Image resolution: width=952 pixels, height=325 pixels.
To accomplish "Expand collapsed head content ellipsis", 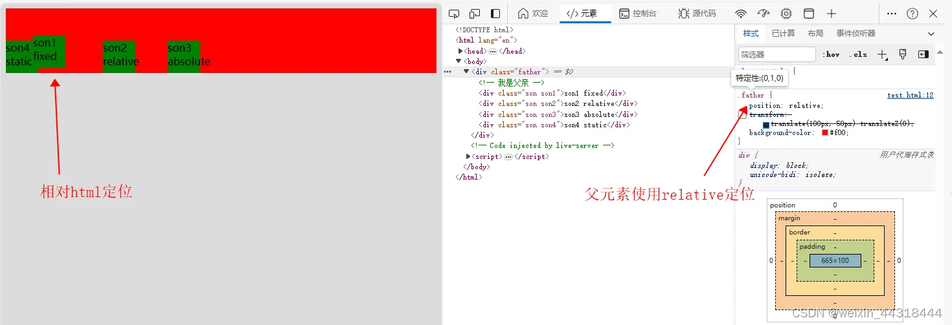I will point(492,51).
